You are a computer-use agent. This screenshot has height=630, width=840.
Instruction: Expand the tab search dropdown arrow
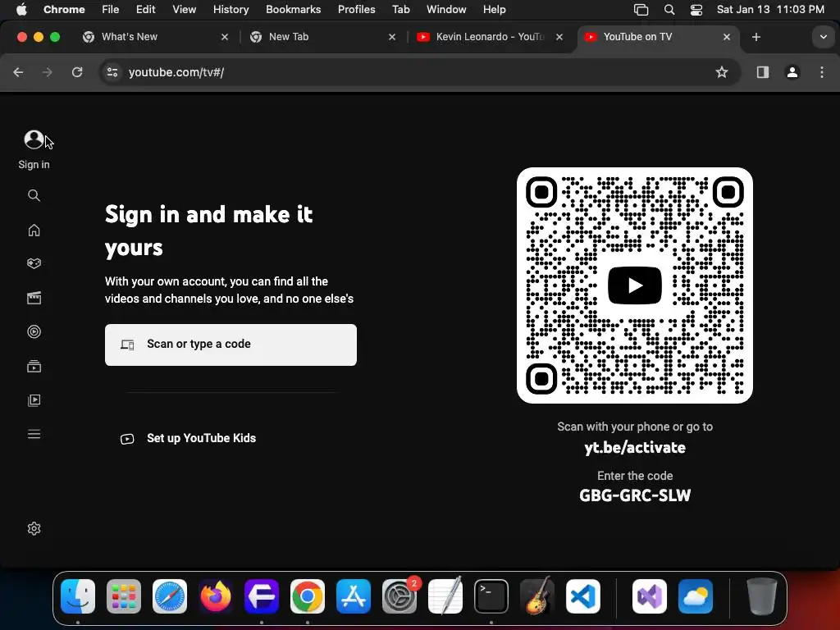(x=824, y=37)
